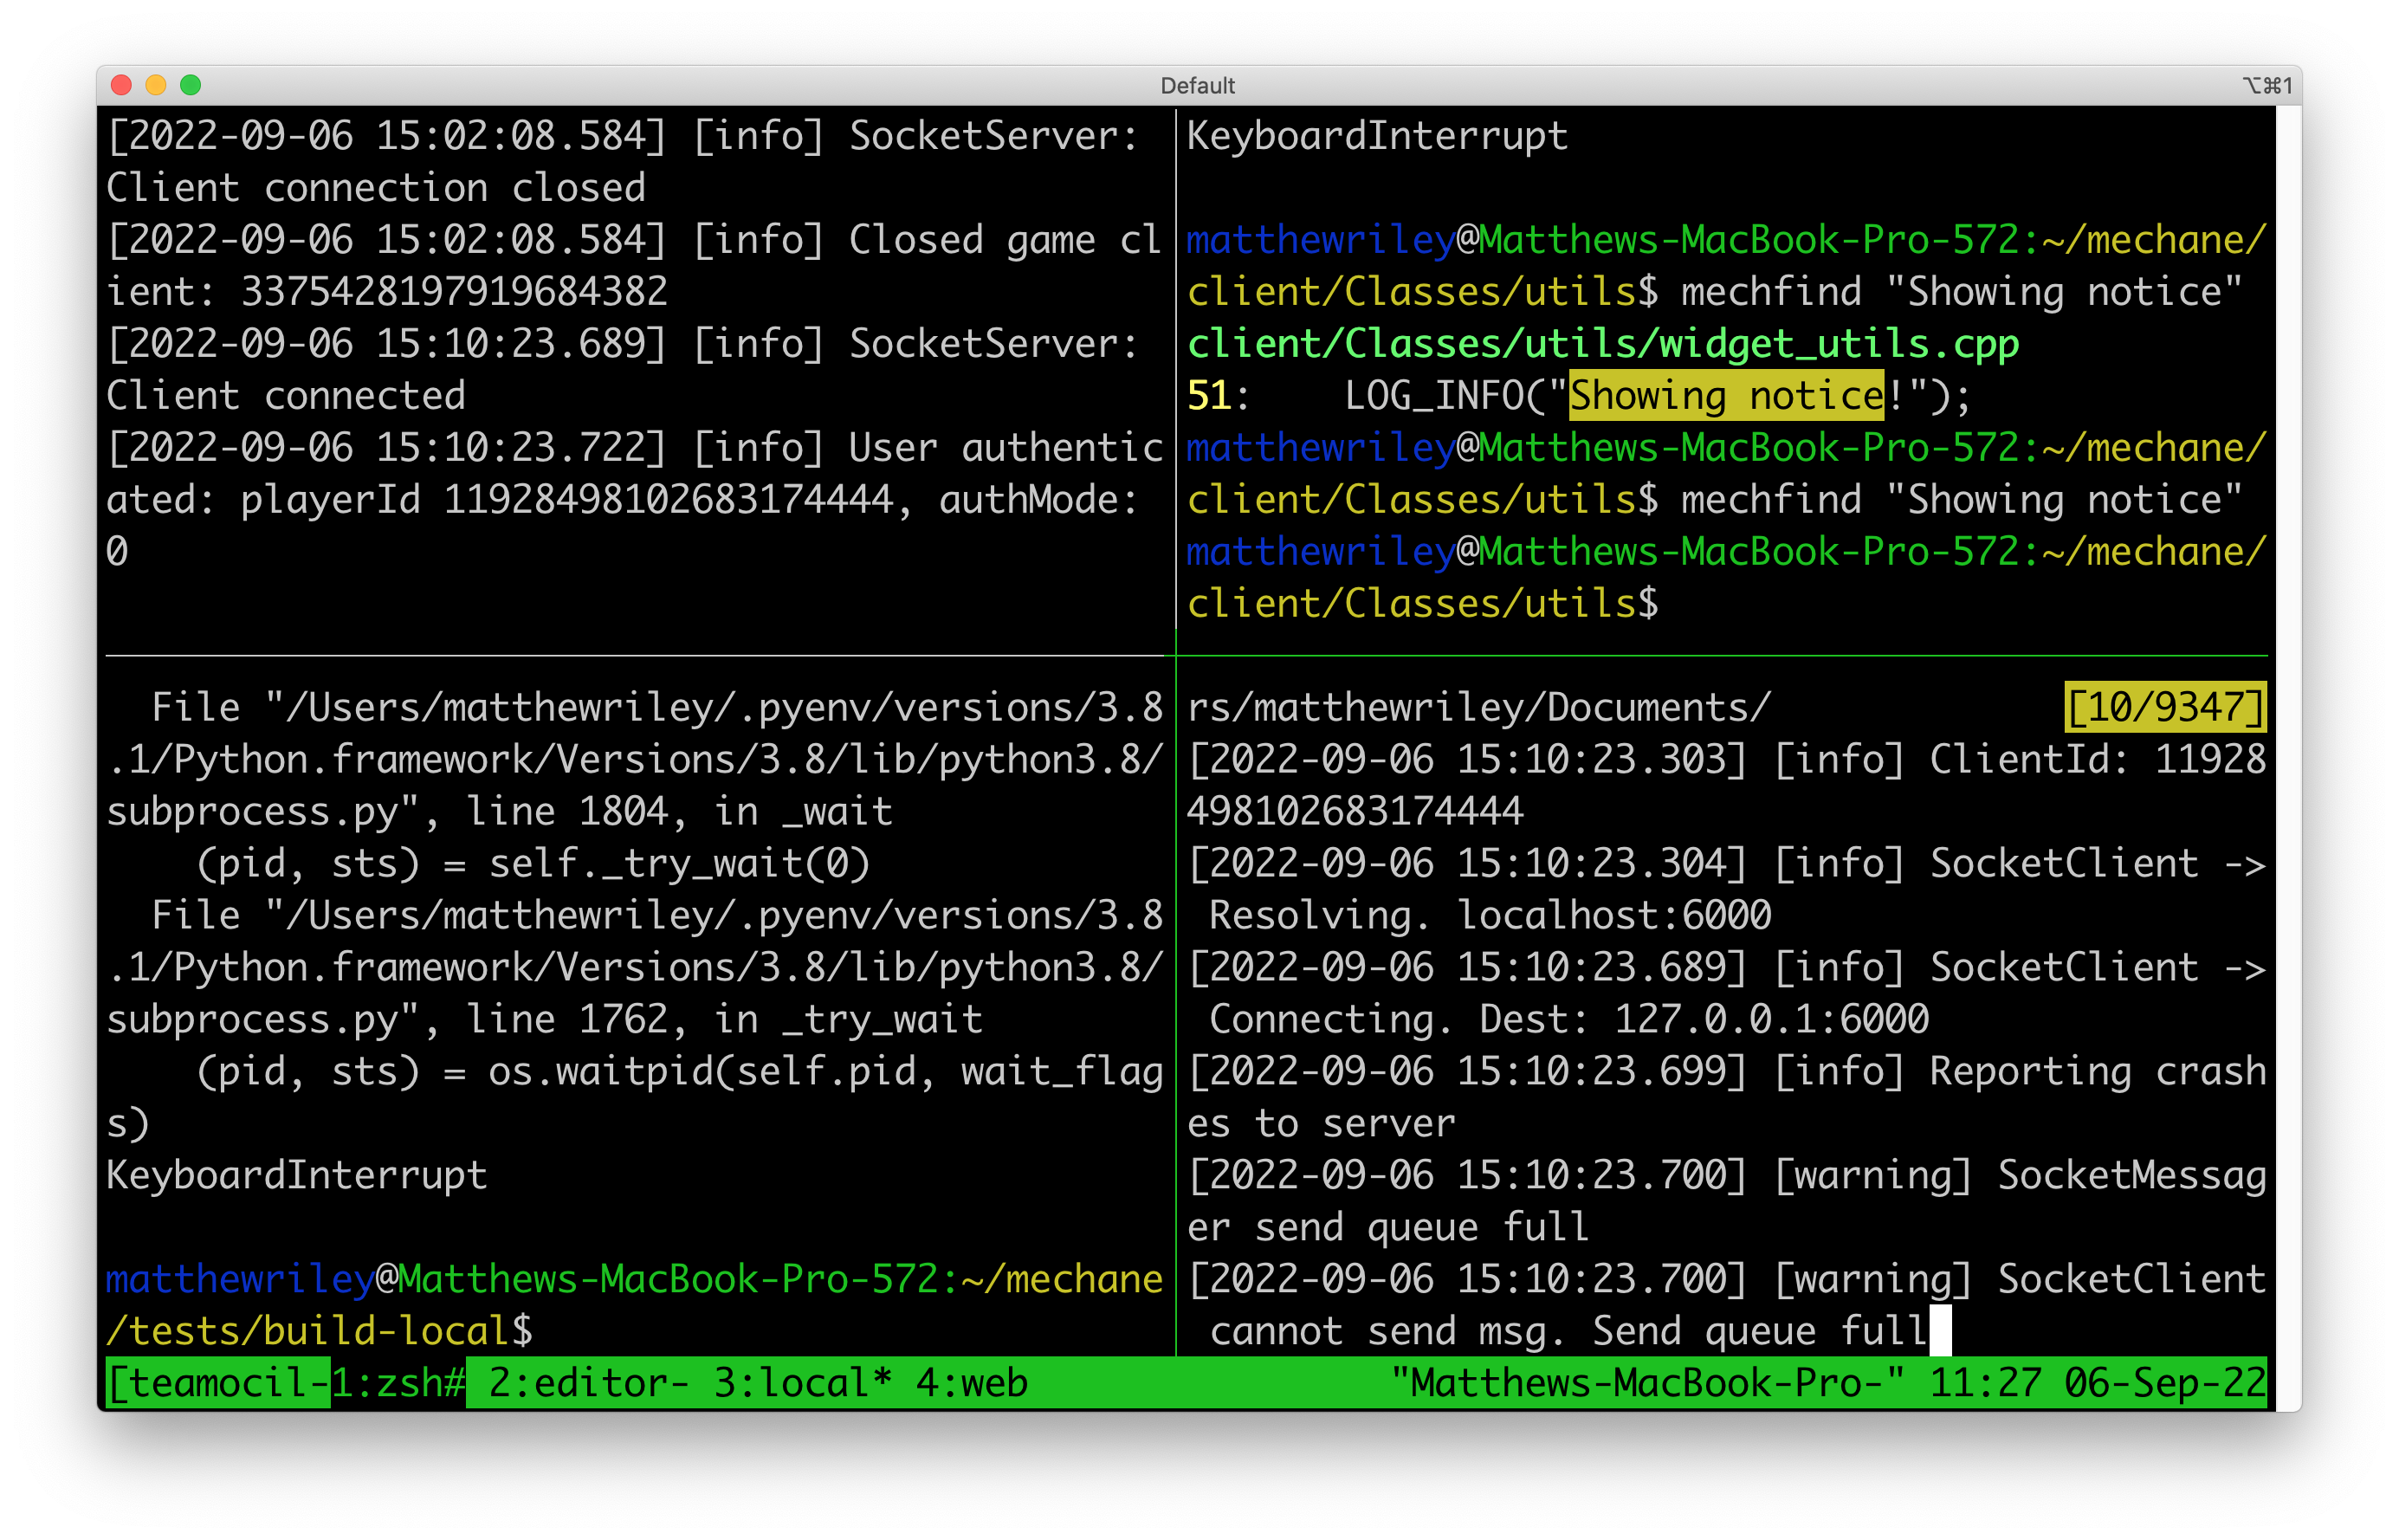Click 'Resolving. localhost:6000' log text
The width and height of the screenshot is (2399, 1540).
(x=1490, y=915)
